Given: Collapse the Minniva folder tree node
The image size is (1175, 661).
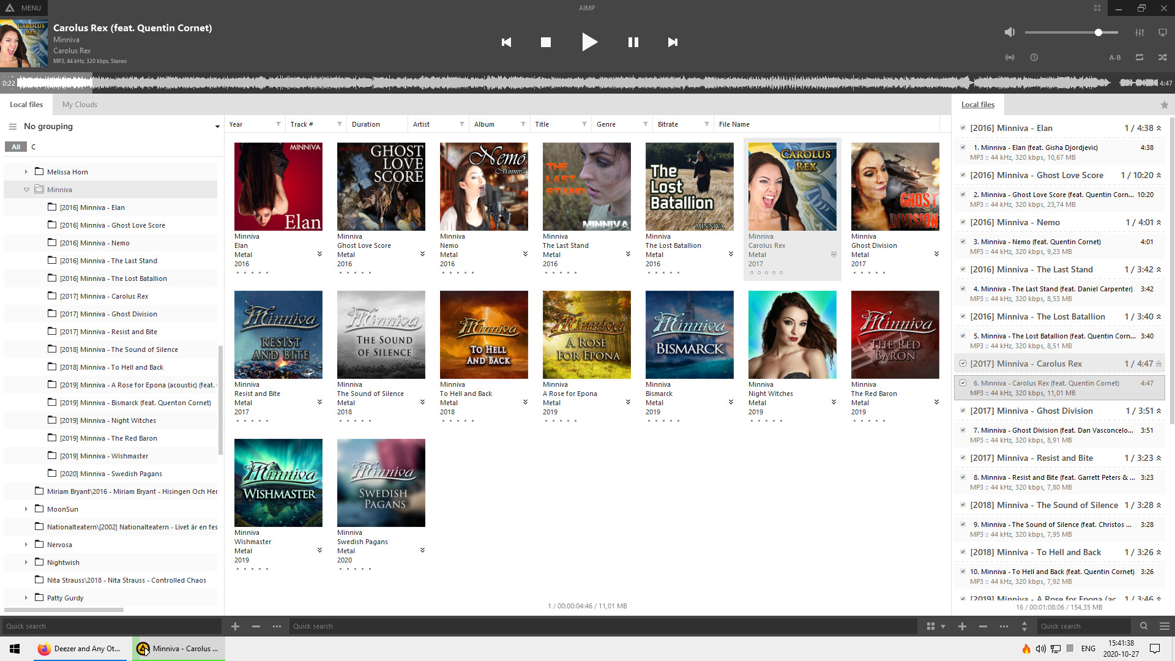Looking at the screenshot, I should (26, 190).
